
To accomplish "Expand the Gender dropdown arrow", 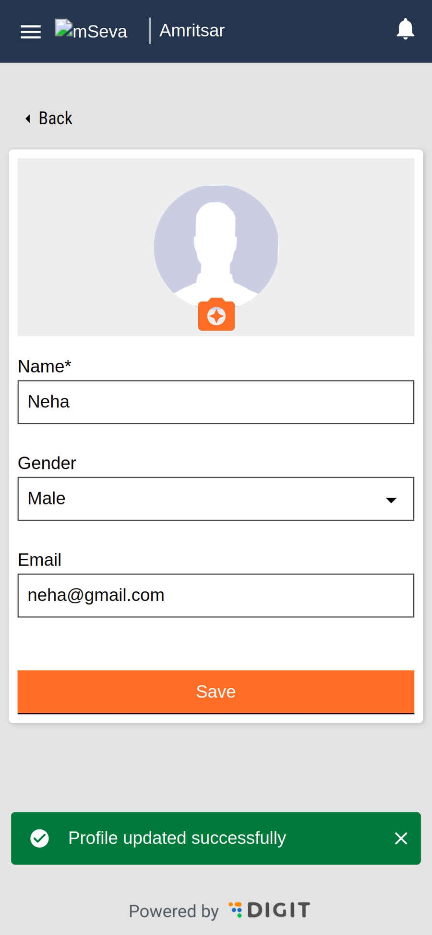I will (391, 500).
